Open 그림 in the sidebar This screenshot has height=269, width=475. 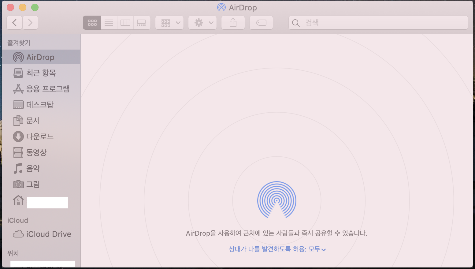41,184
